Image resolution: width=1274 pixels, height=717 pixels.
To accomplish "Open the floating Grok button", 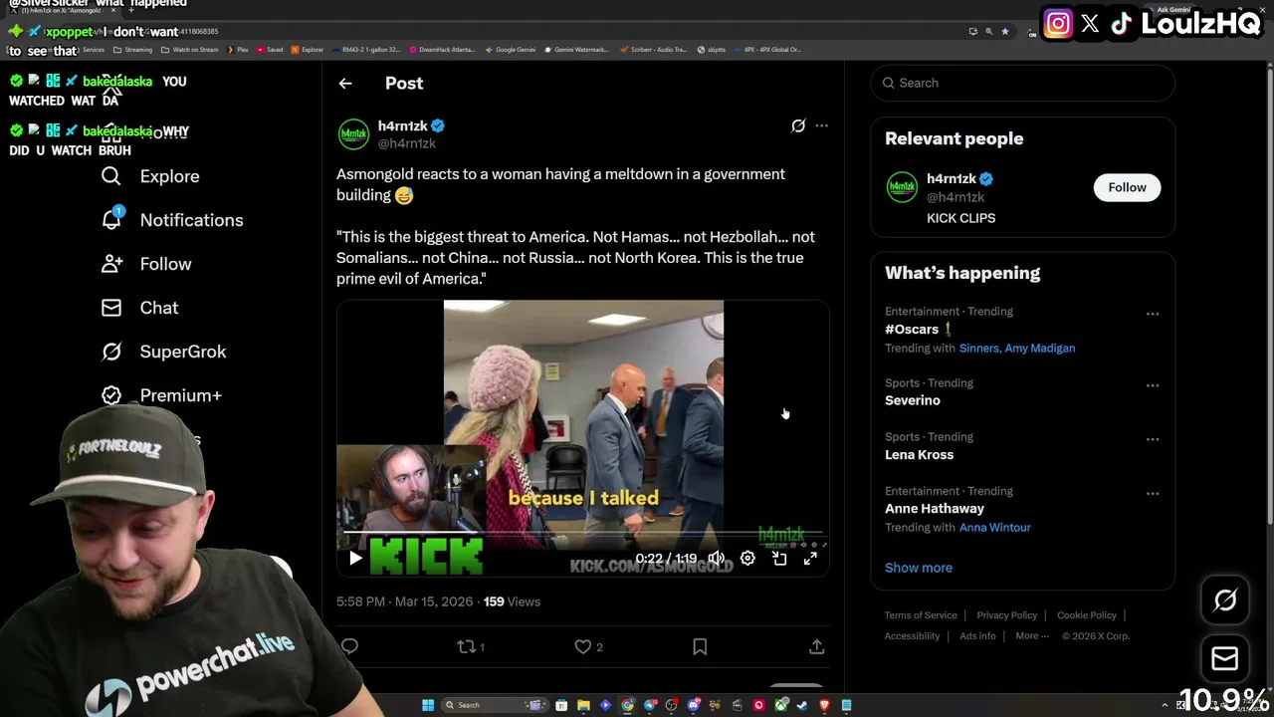I will click(1225, 599).
